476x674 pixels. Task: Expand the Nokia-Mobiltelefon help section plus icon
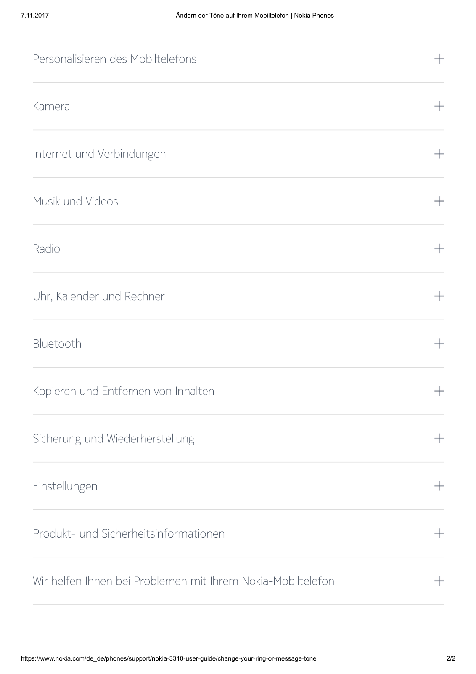(439, 581)
